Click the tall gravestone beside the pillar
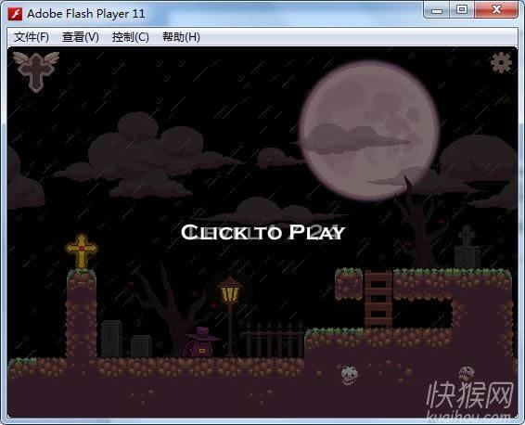Screen dimensions: 525x425 pos(111,339)
